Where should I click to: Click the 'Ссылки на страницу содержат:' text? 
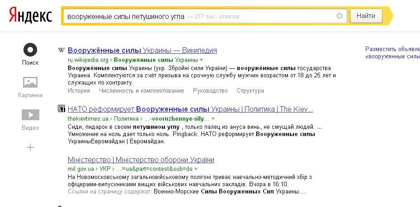110,192
